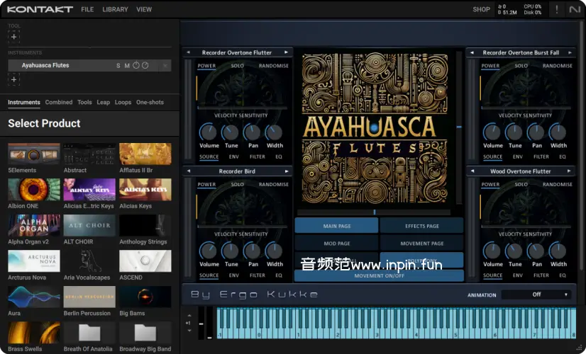
Task: Select the Arcturus Nova library thumbnail
Action: 33,261
